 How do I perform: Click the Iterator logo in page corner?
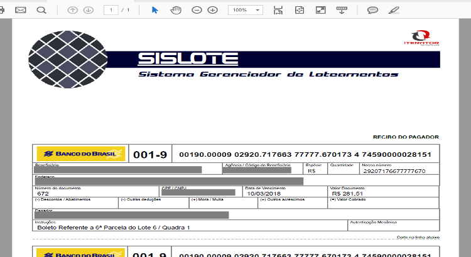click(x=421, y=38)
